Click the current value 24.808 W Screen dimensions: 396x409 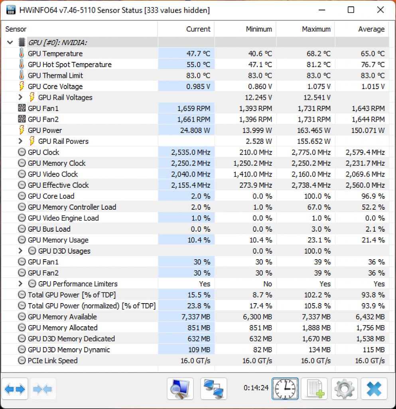(x=195, y=130)
